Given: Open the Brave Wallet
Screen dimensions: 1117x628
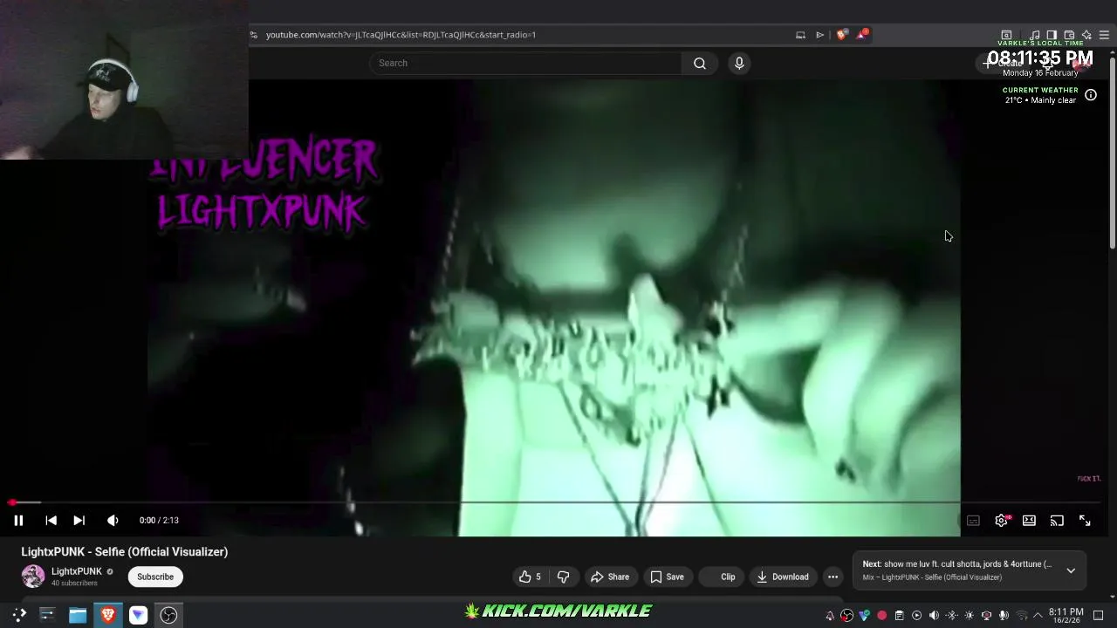Looking at the screenshot, I should point(1069,35).
